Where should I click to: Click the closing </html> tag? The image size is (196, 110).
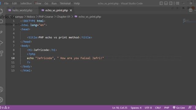[26, 71]
